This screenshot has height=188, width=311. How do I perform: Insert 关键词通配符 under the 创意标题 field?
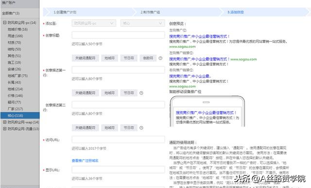click(86, 58)
